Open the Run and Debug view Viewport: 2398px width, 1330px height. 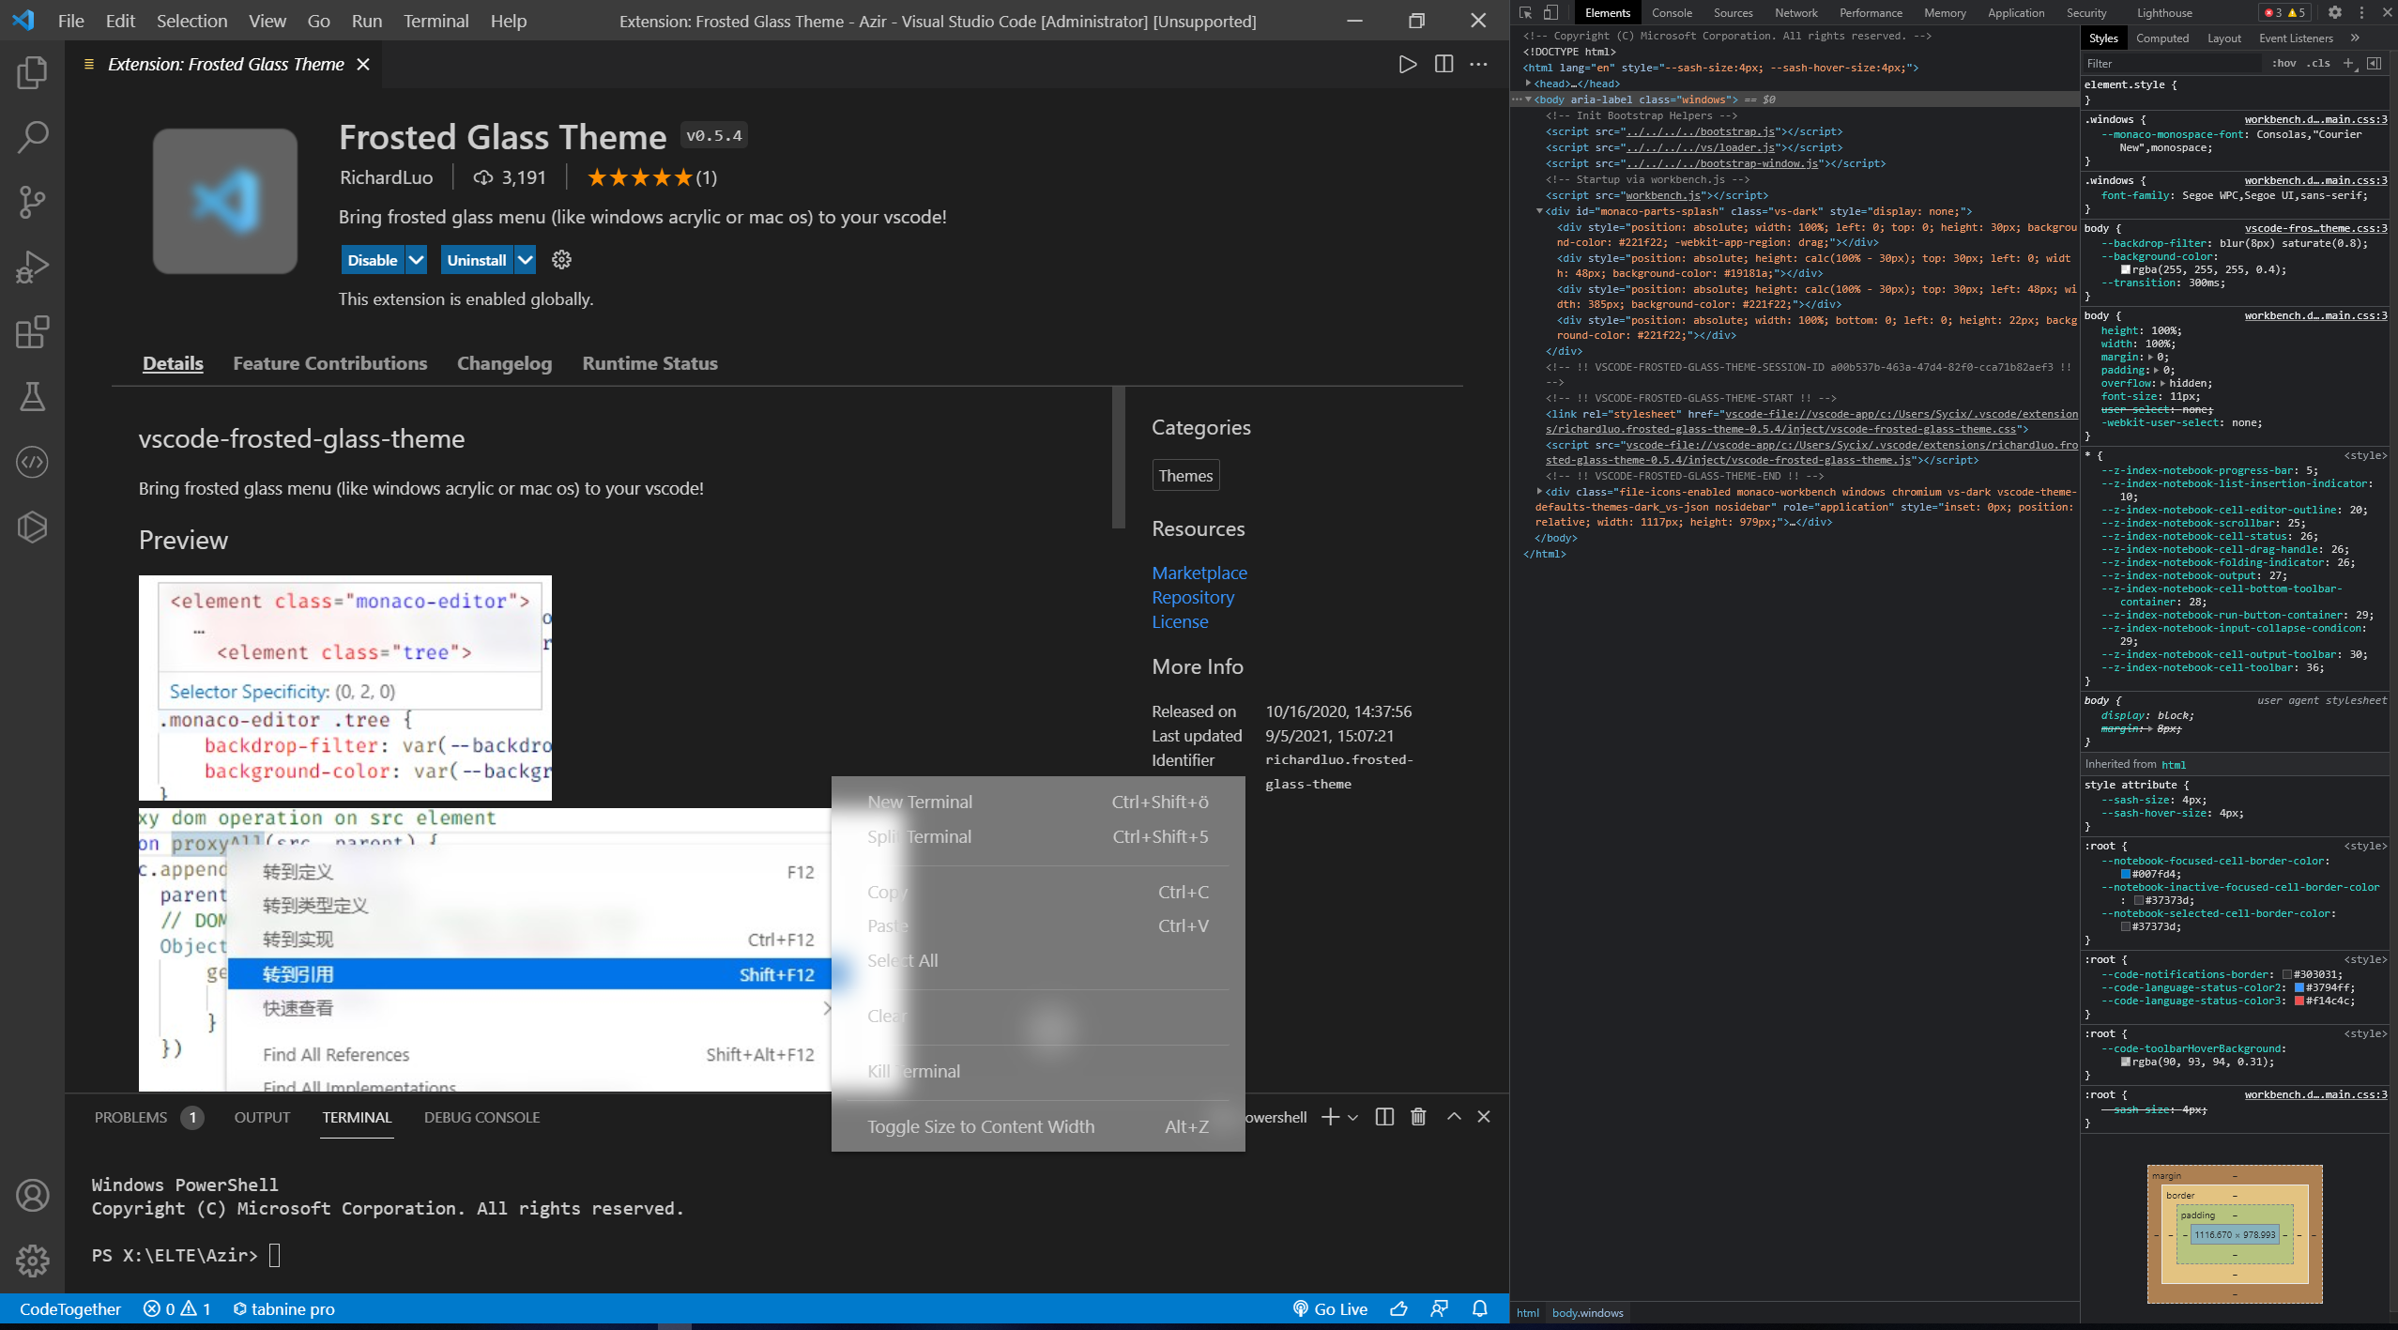coord(32,267)
